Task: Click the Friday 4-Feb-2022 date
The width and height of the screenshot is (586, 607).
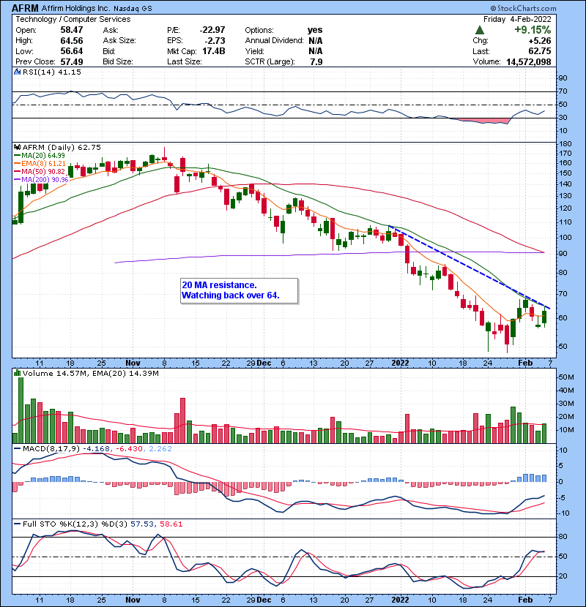Action: click(x=517, y=19)
